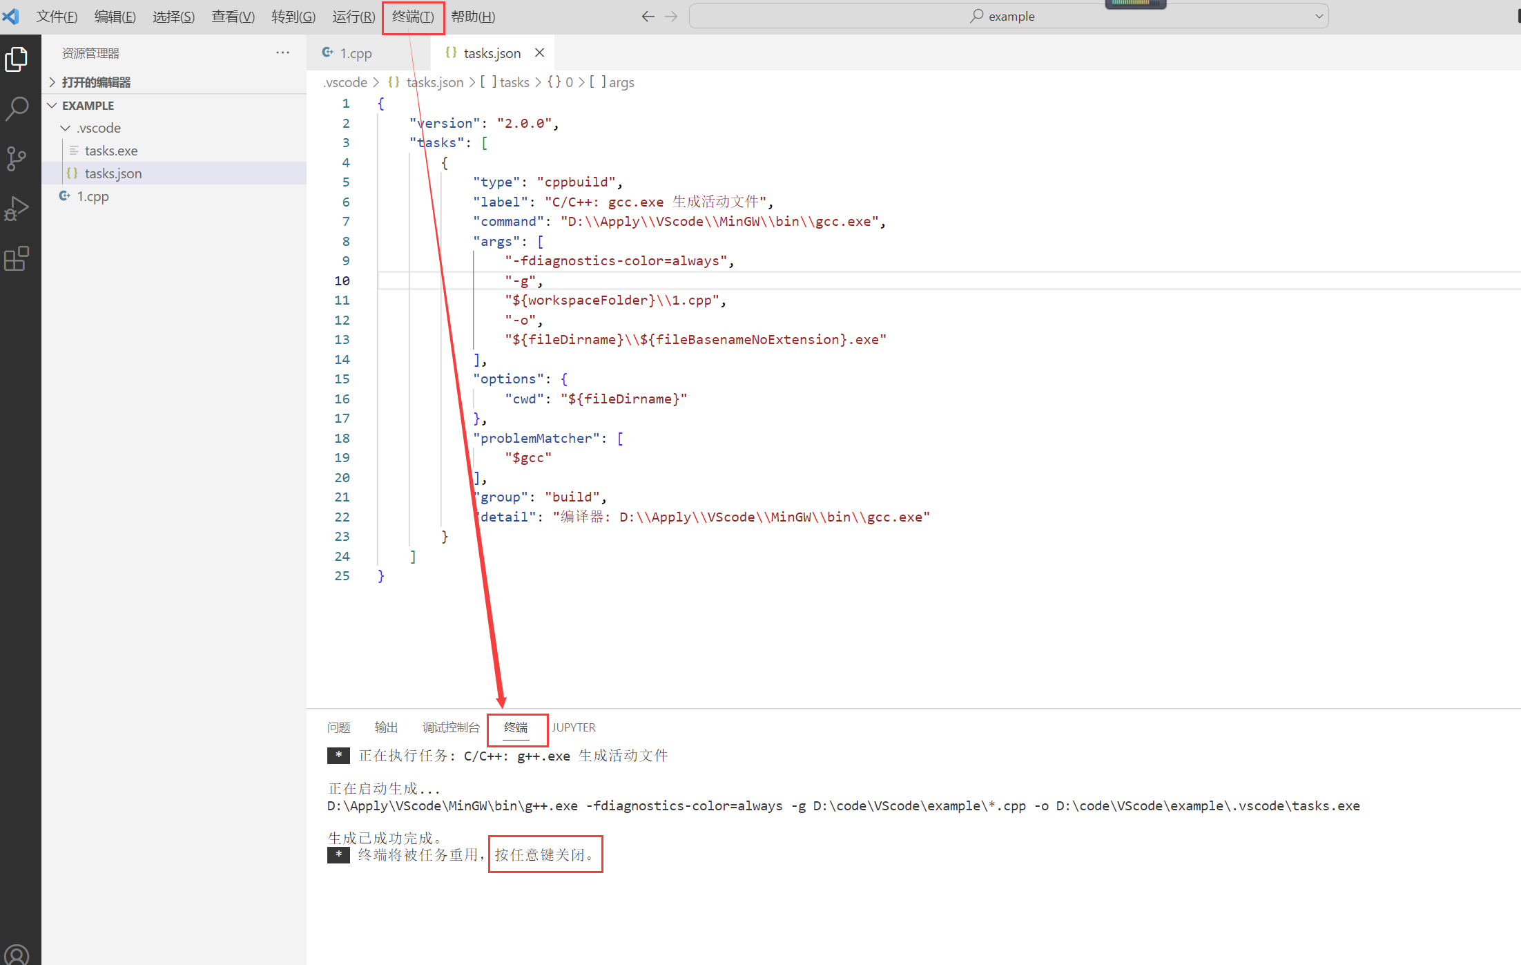Screen dimensions: 1521x965
Task: Click the gcc.exe command path on line 7
Action: [719, 221]
